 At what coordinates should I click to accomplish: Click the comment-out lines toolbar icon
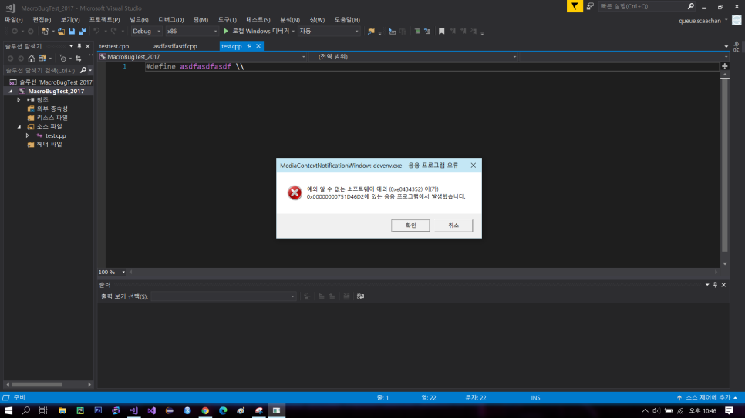pos(417,32)
